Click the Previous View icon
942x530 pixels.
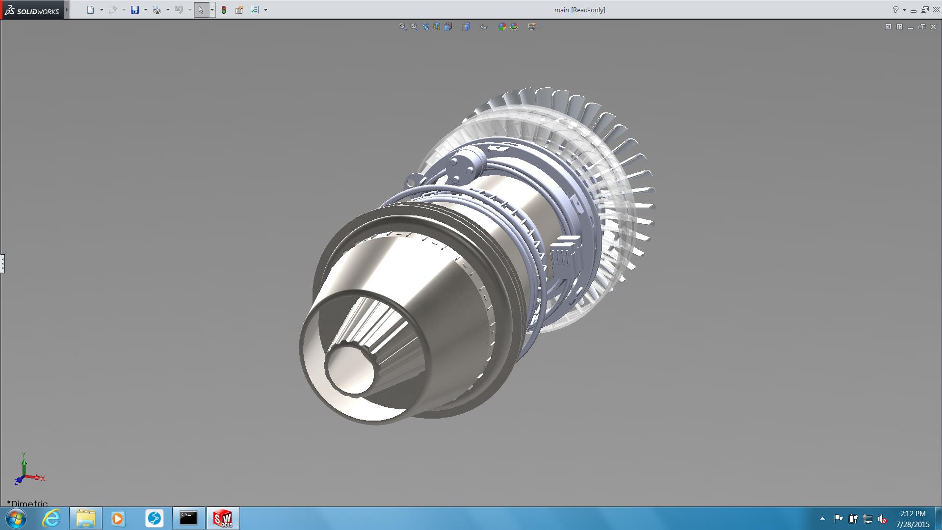(425, 27)
